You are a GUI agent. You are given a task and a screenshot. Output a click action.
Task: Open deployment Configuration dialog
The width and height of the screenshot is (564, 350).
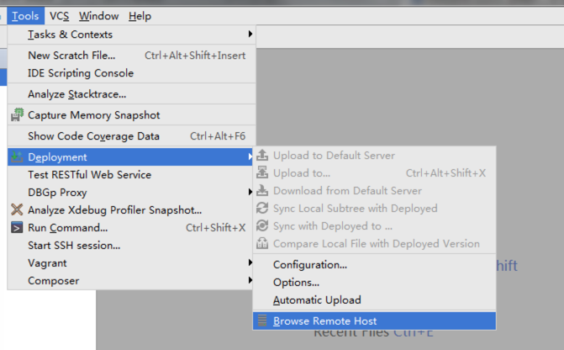[310, 265]
